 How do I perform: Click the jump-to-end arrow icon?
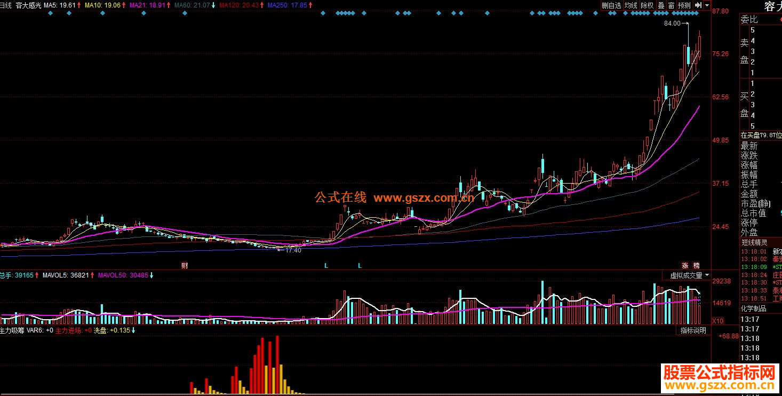pyautogui.click(x=698, y=5)
